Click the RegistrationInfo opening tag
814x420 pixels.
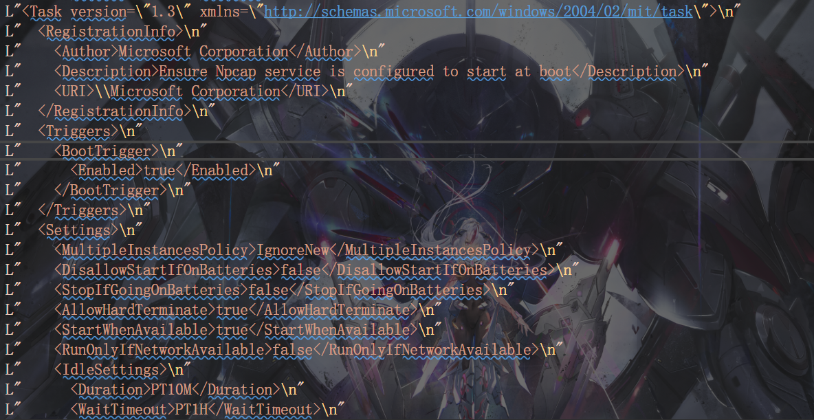coord(111,32)
